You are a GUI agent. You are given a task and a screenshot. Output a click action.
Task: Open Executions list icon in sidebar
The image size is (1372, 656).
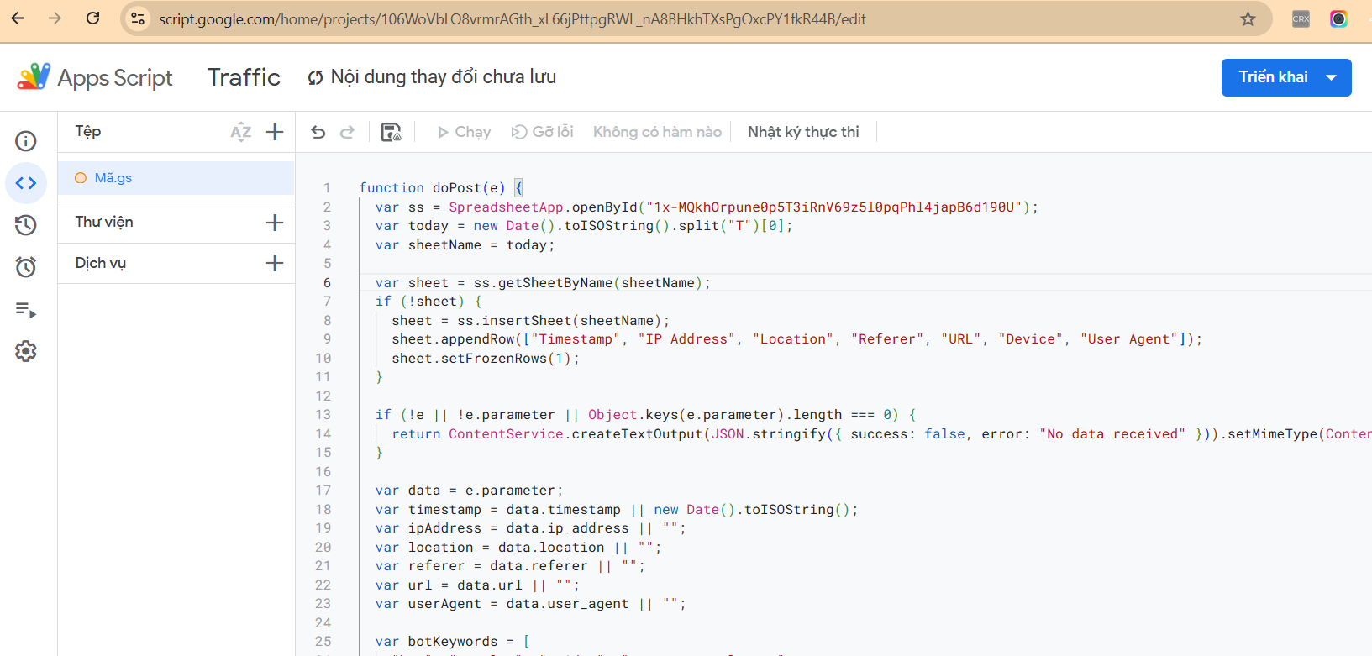pos(26,310)
